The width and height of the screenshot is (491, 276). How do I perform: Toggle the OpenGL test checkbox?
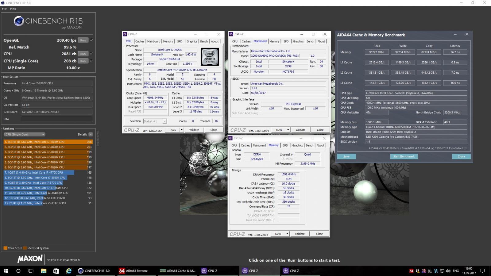(91, 40)
